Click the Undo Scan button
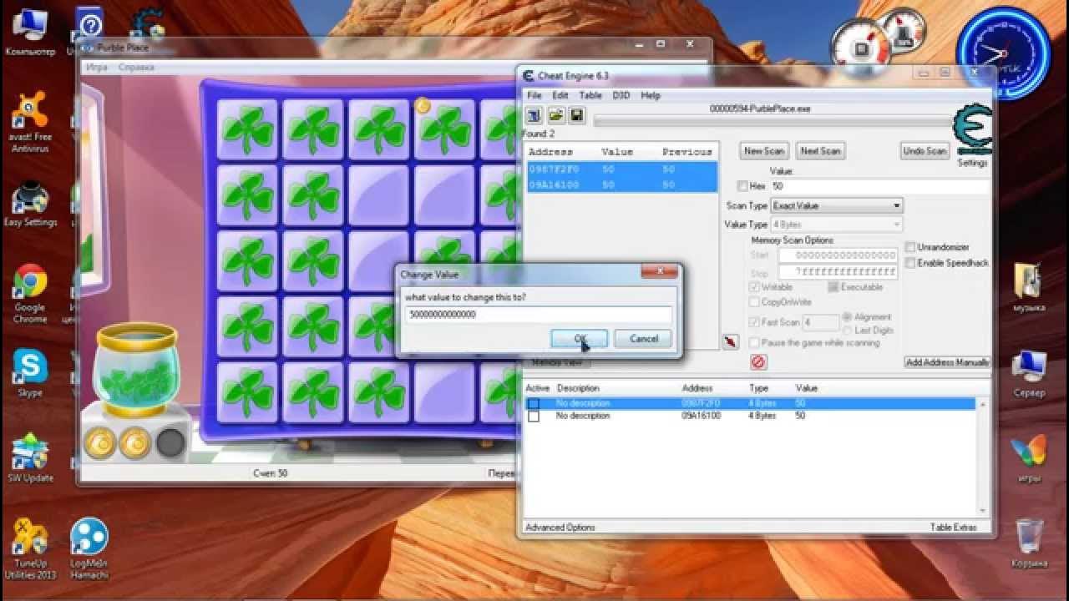 click(x=925, y=151)
